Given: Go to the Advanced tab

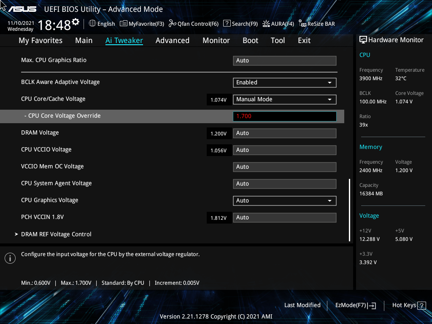Looking at the screenshot, I should 173,40.
